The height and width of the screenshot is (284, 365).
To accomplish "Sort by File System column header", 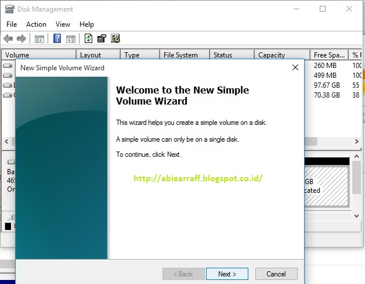I will tap(185, 55).
